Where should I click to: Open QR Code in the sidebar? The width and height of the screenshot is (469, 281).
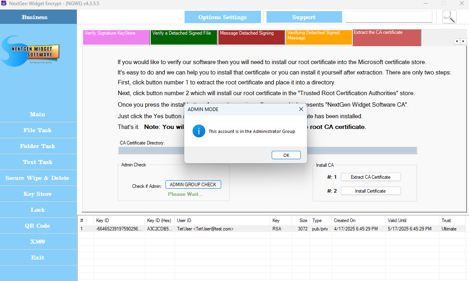tap(38, 226)
